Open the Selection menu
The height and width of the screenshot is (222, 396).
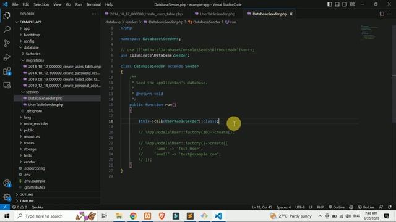(x=41, y=4)
